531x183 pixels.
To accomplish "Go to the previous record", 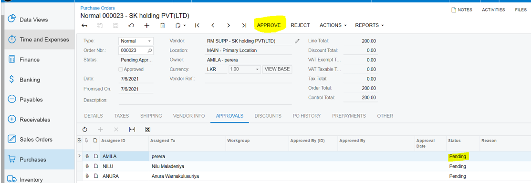I will 213,25.
